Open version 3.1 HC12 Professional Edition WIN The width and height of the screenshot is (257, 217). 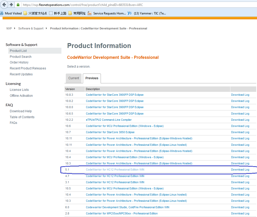click(x=115, y=182)
